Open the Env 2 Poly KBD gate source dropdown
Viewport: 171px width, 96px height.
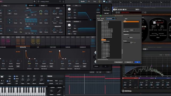tap(44, 66)
